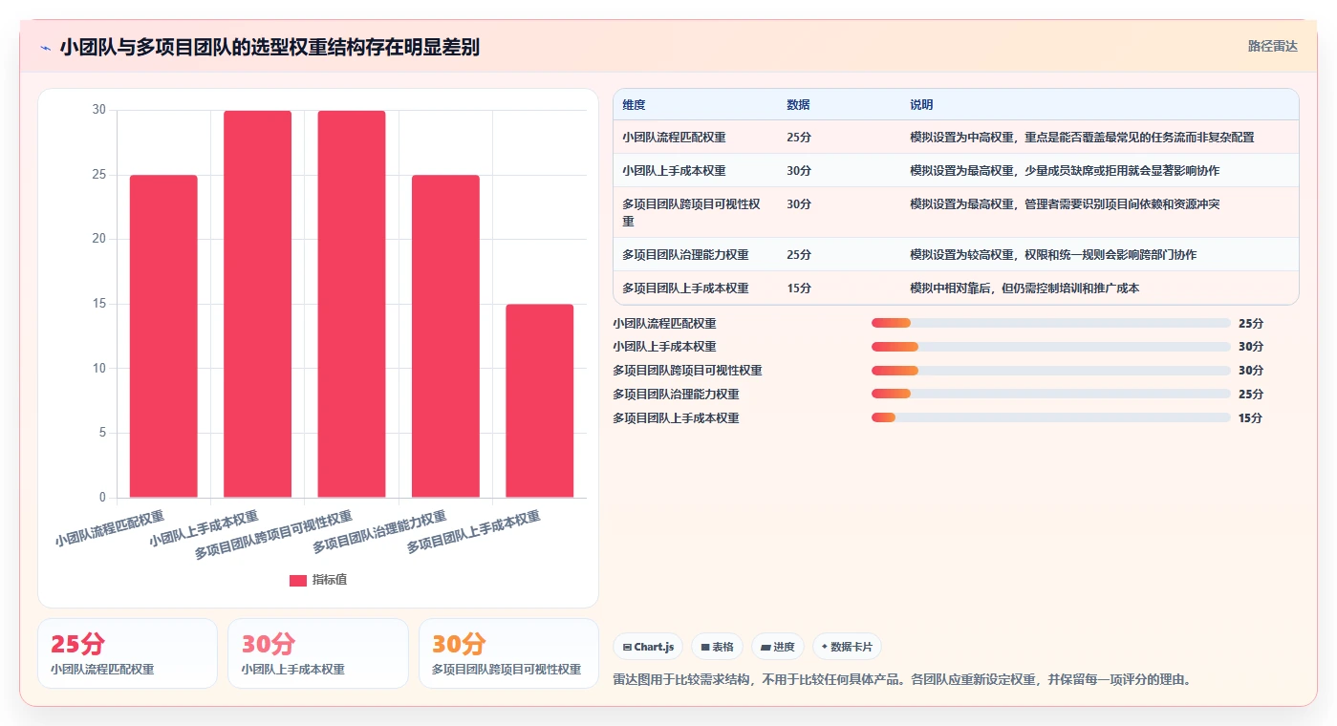
Task: Select the chart bar for 小团队流程匹配权重
Action: click(163, 336)
